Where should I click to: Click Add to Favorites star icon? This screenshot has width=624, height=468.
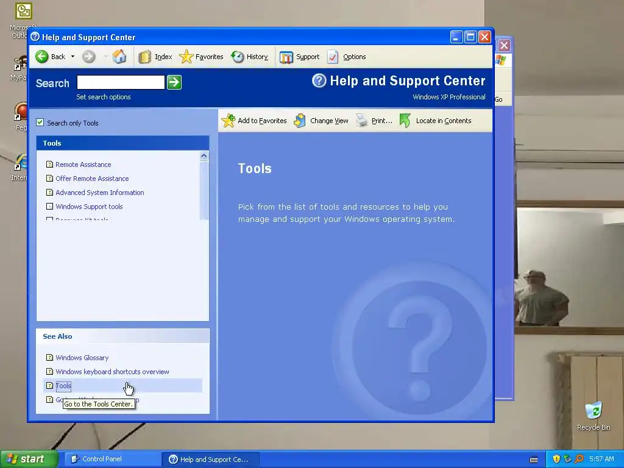click(x=229, y=121)
